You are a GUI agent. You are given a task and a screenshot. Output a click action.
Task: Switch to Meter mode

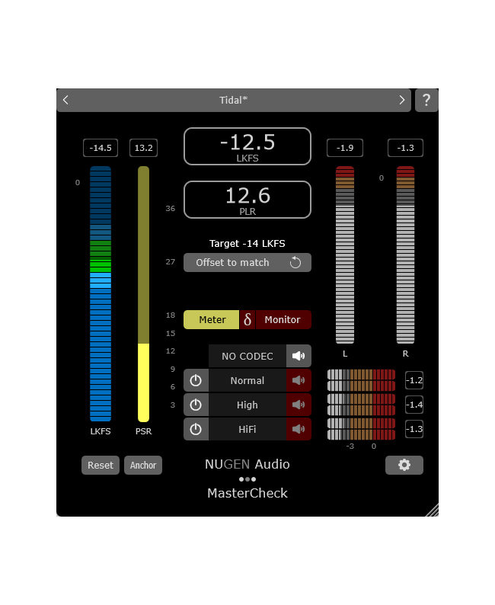(x=212, y=319)
